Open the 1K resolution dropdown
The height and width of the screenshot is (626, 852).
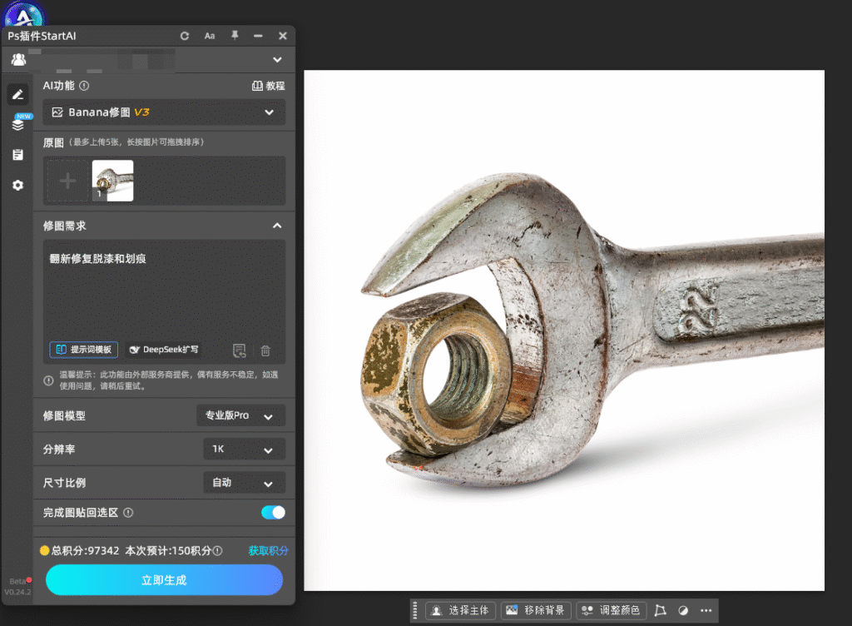tap(244, 450)
